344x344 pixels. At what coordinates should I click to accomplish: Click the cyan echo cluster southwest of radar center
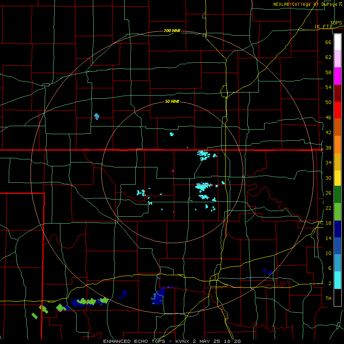click(x=141, y=193)
